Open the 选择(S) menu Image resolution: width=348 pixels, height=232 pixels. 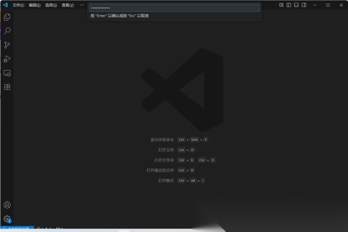click(51, 5)
